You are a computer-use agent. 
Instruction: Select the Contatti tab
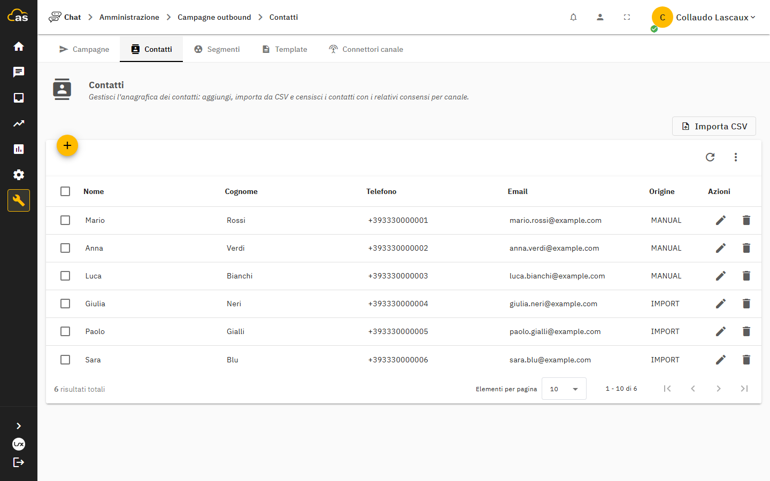pyautogui.click(x=151, y=49)
